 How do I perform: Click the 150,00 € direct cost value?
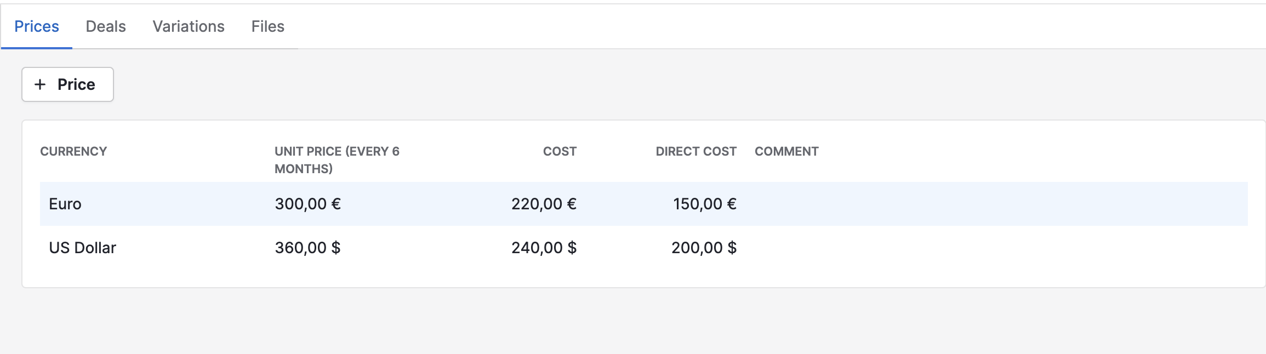(x=705, y=204)
